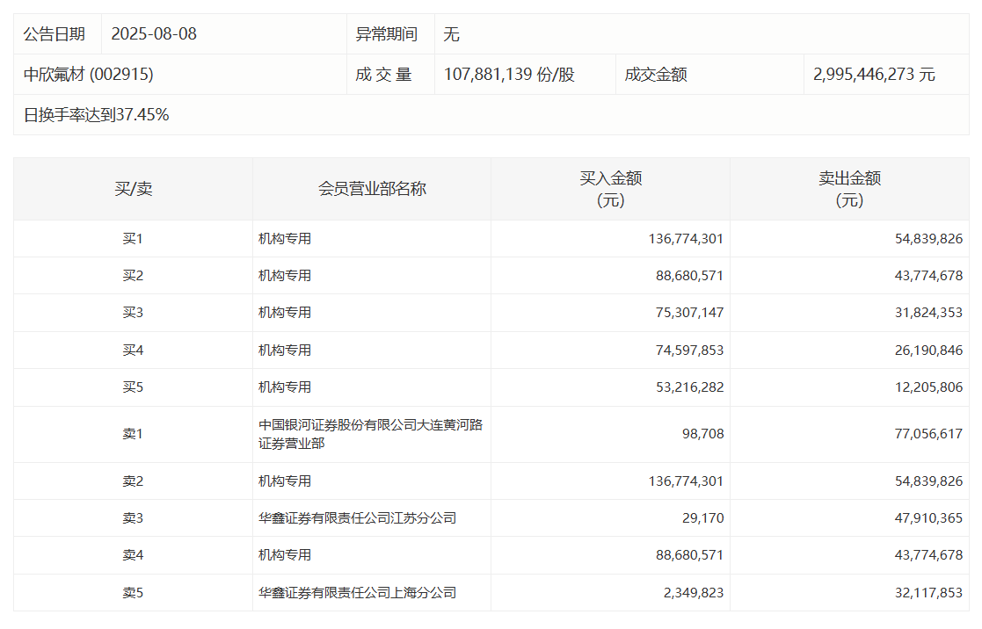This screenshot has width=982, height=629.
Task: Click the 会员营业部名称 column header
Action: click(x=371, y=189)
